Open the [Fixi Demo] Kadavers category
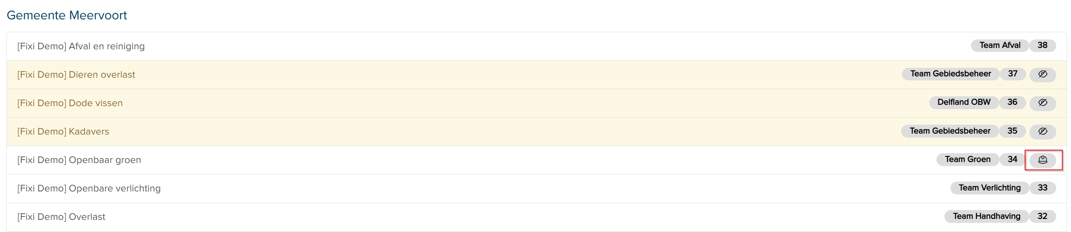 click(x=63, y=132)
